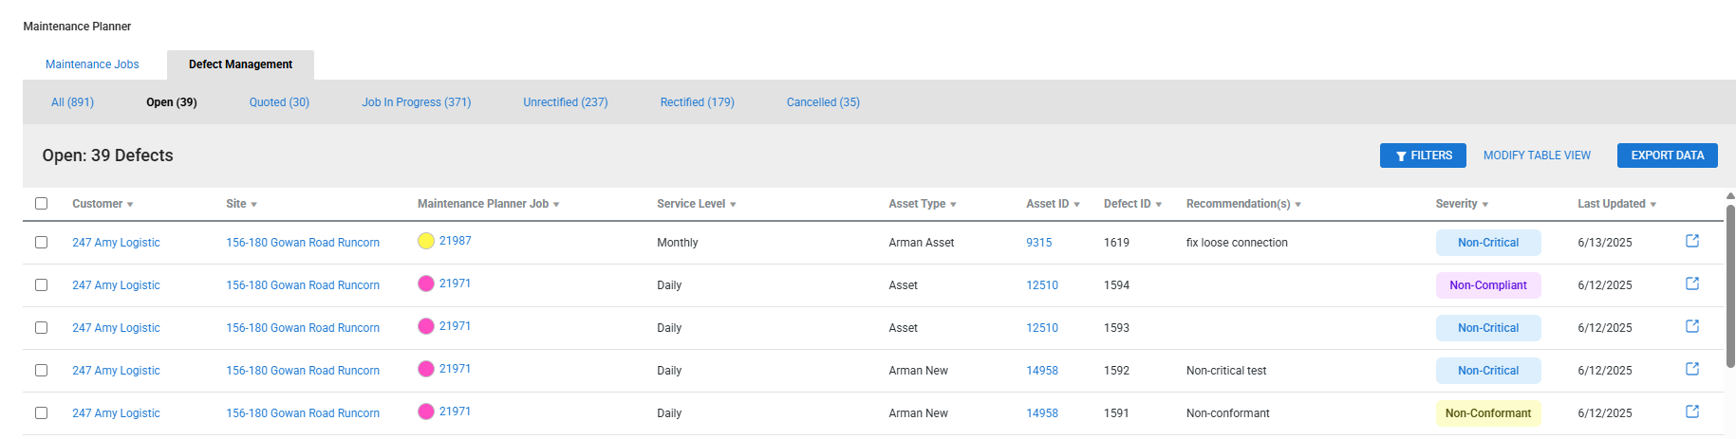Open the Last Updated column sort arrow
This screenshot has height=439, width=1736.
[1652, 205]
